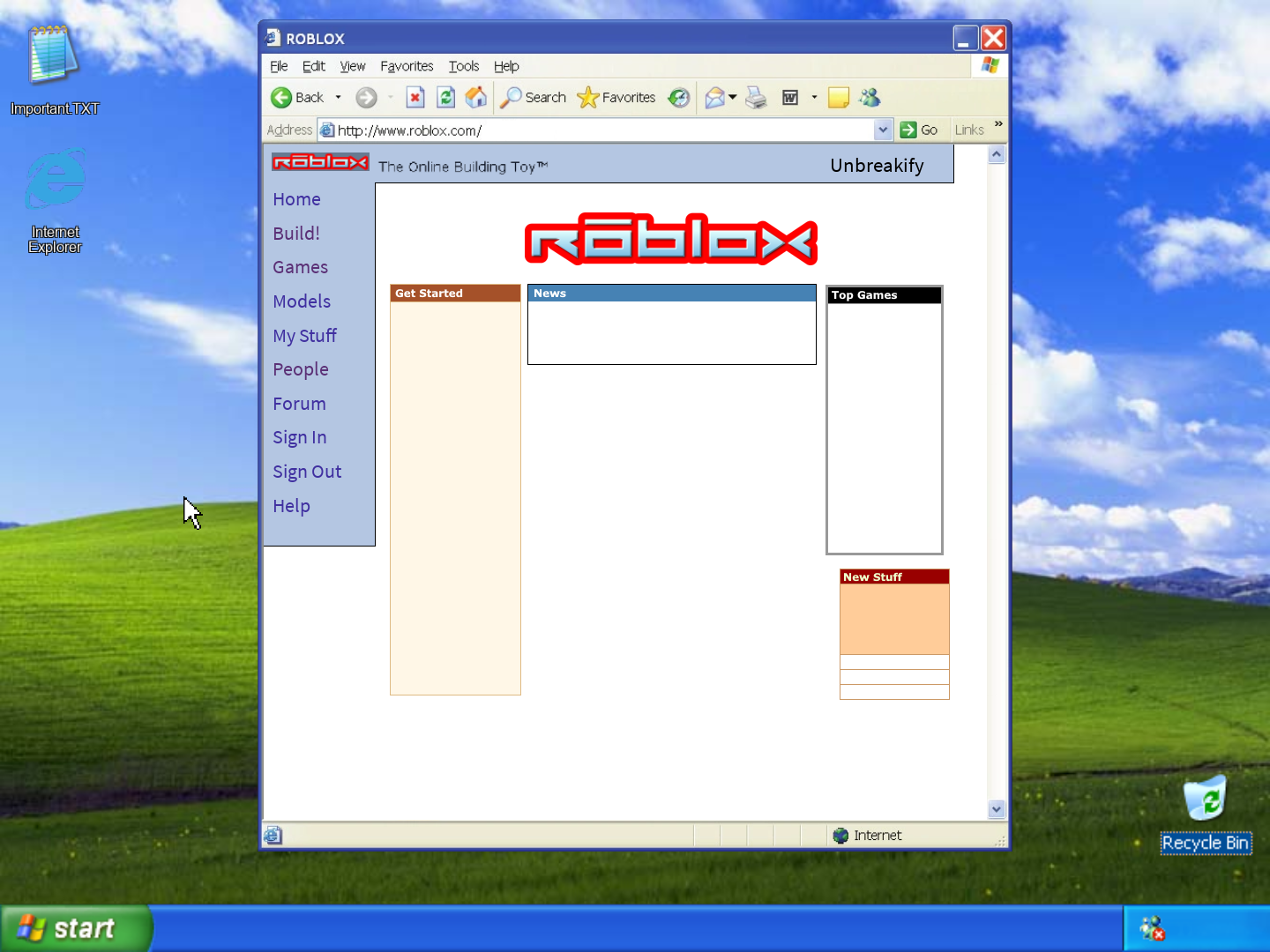Click the Mail envelope toolbar icon
The image size is (1270, 952).
[714, 98]
